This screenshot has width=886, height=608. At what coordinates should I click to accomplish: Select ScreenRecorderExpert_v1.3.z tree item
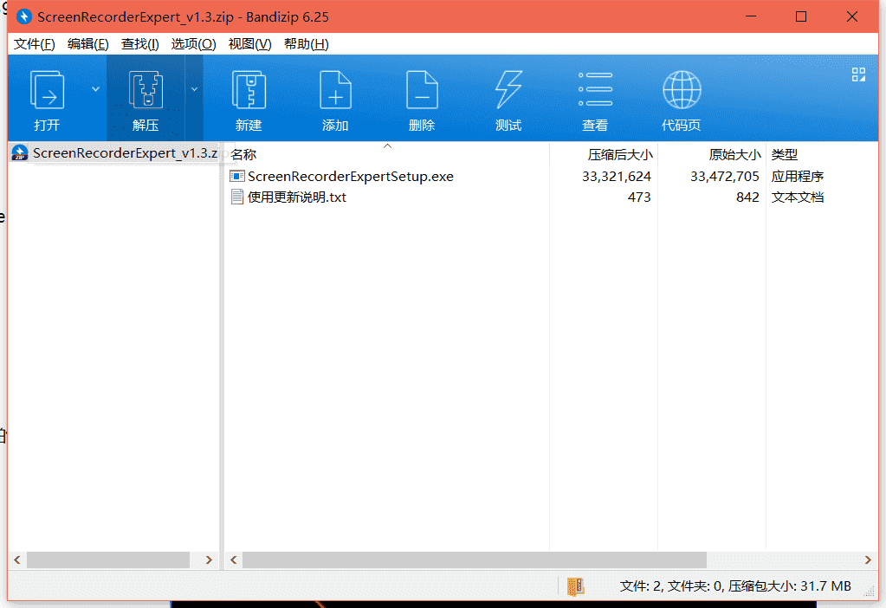125,152
